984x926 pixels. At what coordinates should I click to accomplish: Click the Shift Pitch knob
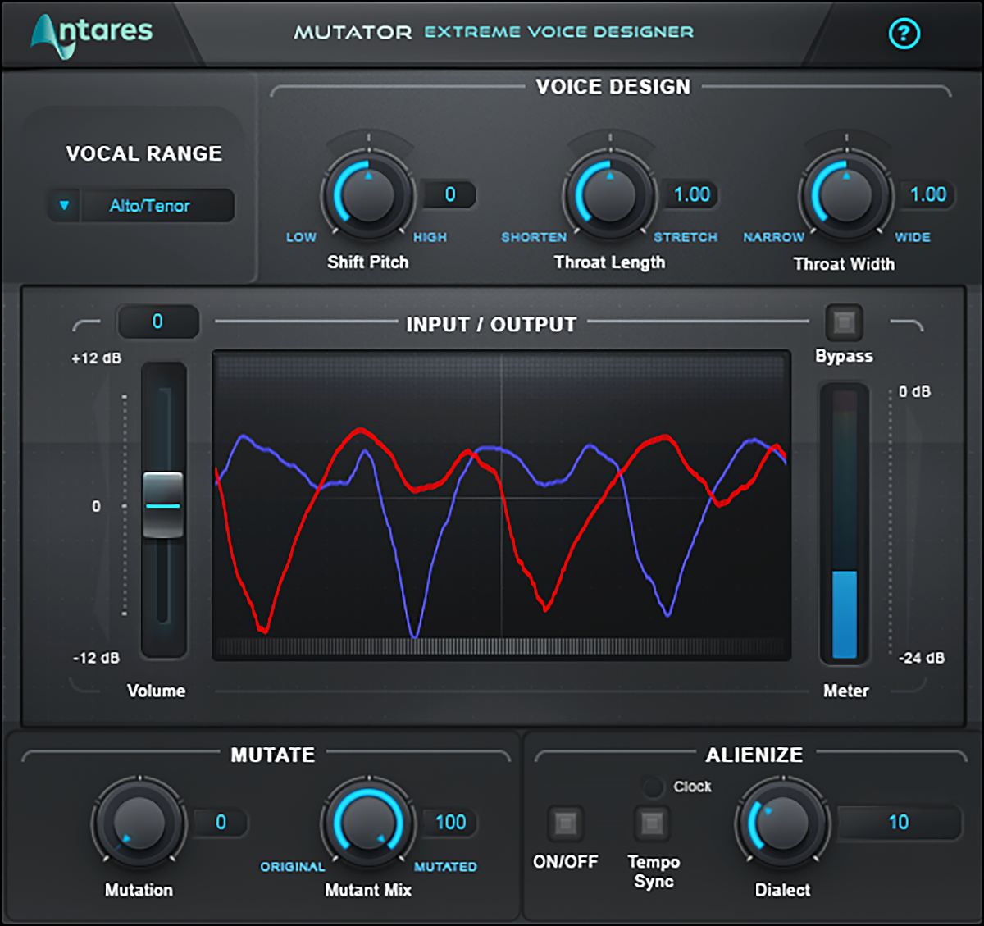coord(368,194)
